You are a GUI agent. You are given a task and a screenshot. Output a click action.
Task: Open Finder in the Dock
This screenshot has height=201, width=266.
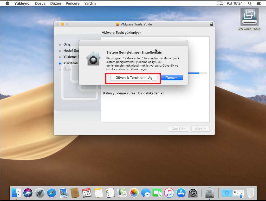16,193
